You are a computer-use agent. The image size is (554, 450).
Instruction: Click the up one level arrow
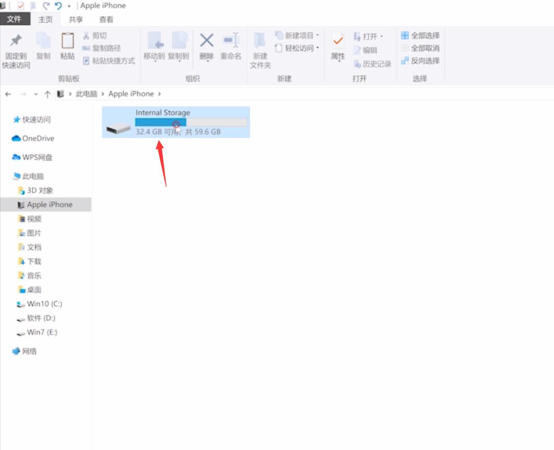click(48, 94)
